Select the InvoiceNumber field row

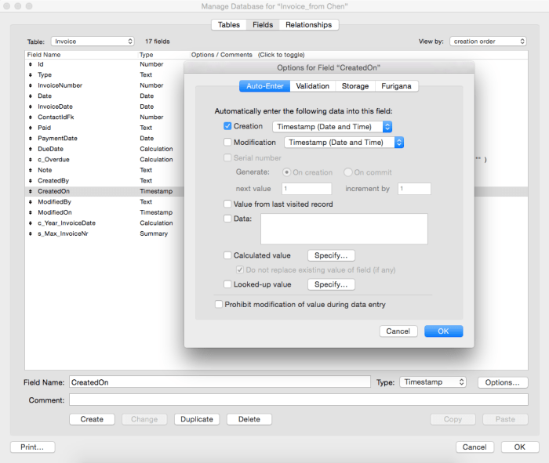coord(60,85)
